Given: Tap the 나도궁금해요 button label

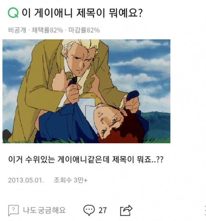Looking at the screenshot, I should tap(44, 210).
